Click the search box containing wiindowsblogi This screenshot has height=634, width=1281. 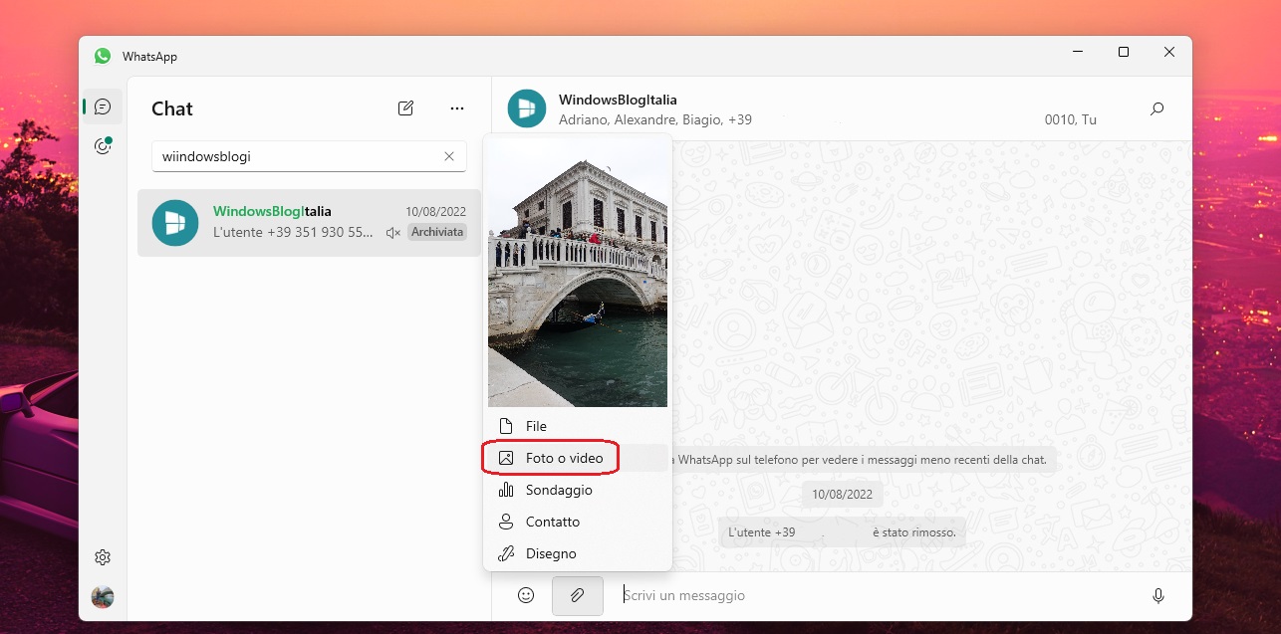(x=309, y=156)
